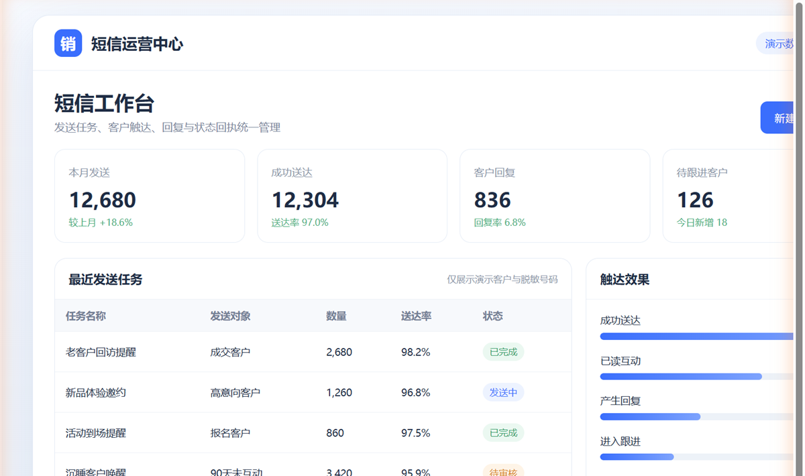Click the 98.2% delivery rate
This screenshot has height=476, width=805.
[415, 352]
